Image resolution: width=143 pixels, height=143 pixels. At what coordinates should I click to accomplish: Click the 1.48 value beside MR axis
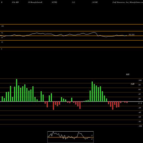(x=132, y=84)
